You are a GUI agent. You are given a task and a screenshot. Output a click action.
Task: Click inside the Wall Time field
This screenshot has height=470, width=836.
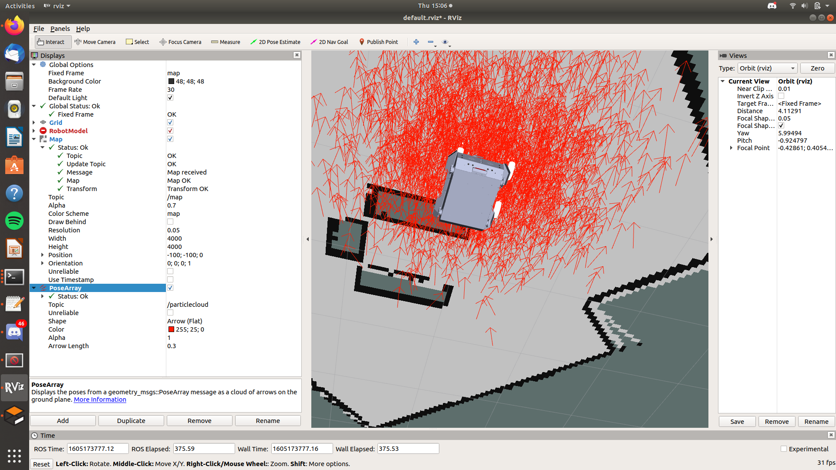coord(302,448)
